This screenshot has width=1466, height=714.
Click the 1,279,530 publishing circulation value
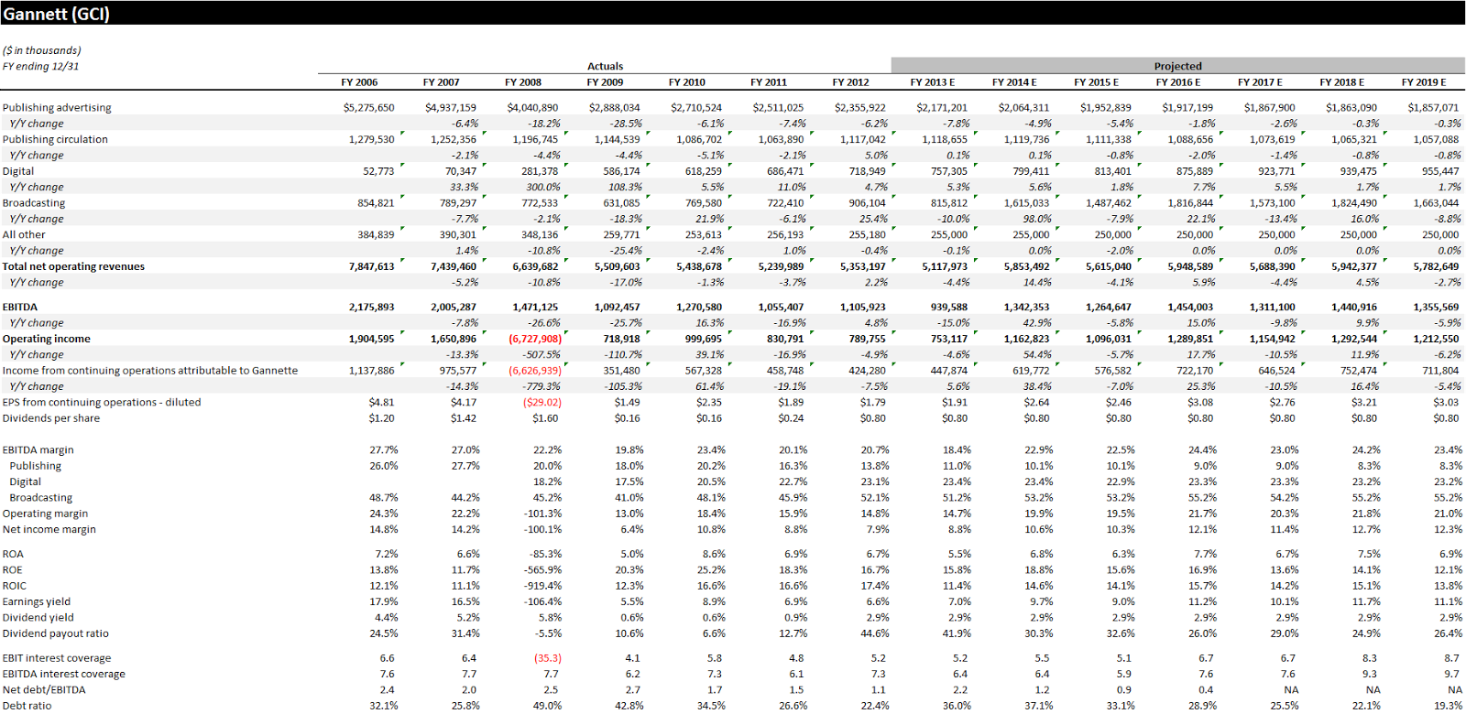tap(371, 139)
